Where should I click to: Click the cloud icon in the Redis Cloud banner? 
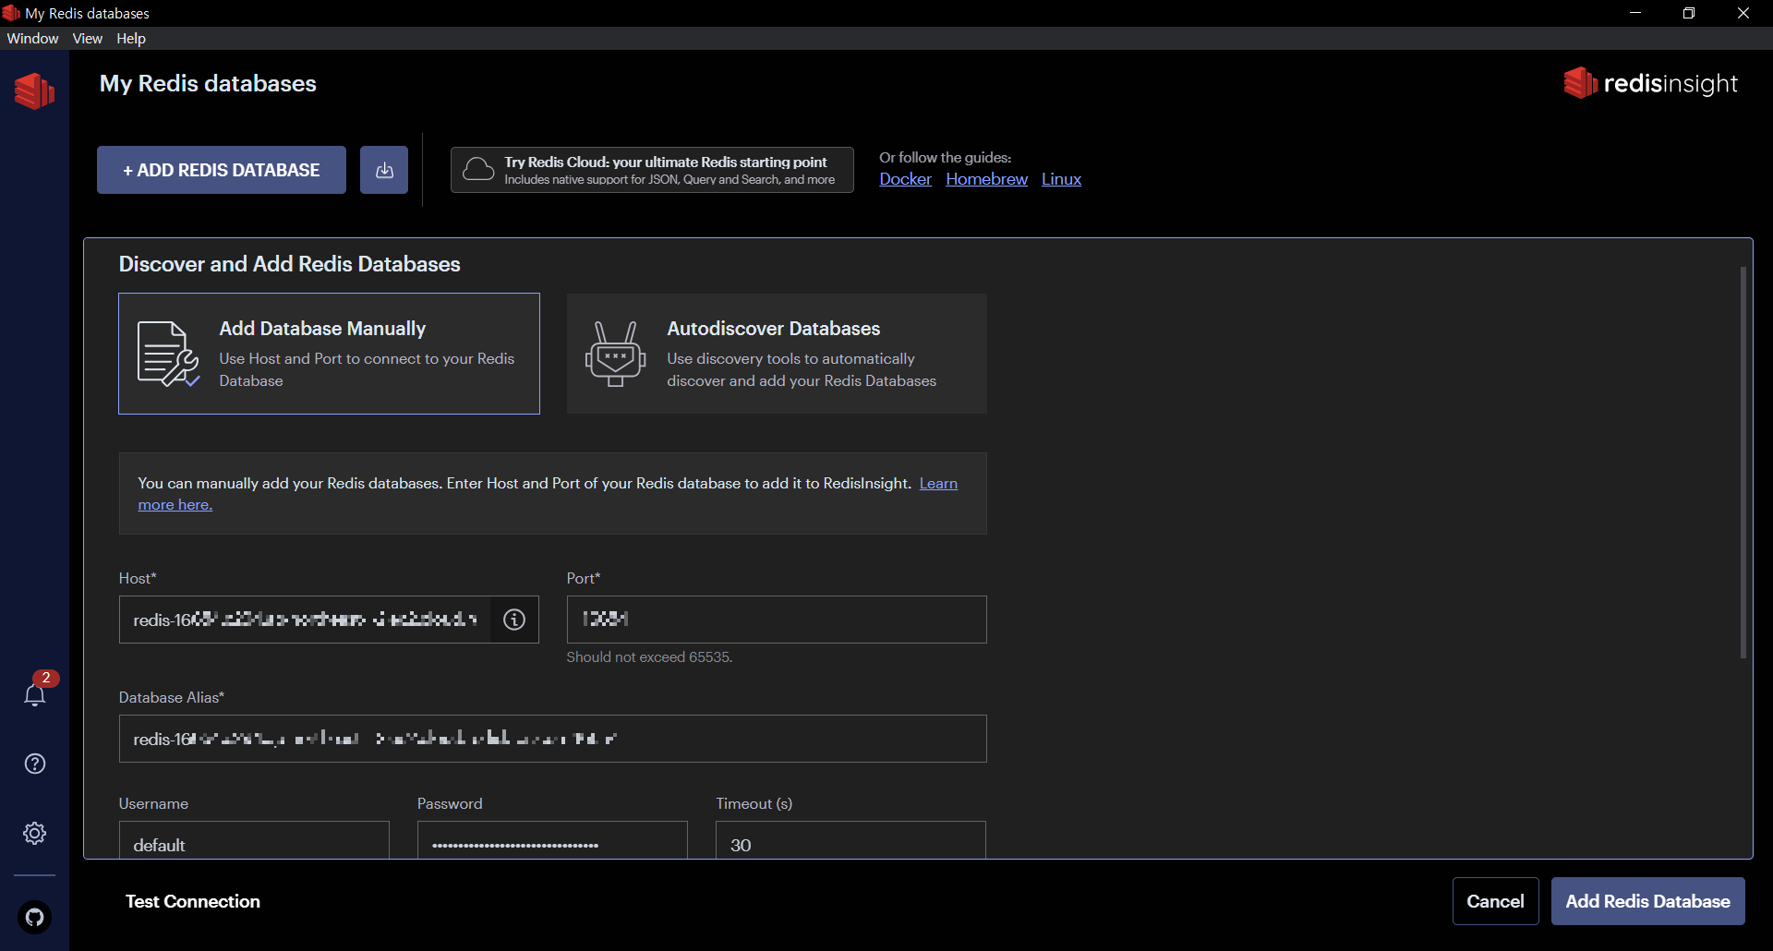478,169
